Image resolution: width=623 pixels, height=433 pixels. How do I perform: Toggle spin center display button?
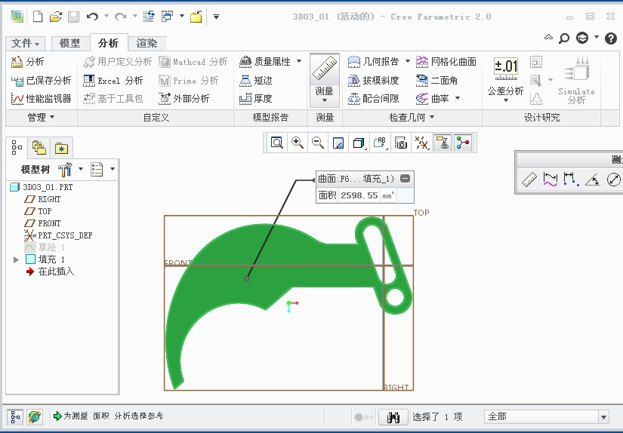[463, 143]
